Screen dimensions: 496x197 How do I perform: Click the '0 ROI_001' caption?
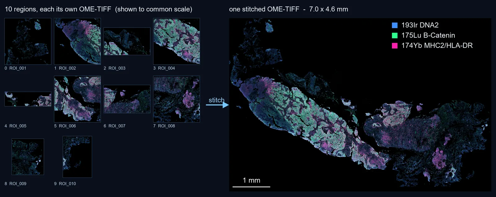(15, 68)
